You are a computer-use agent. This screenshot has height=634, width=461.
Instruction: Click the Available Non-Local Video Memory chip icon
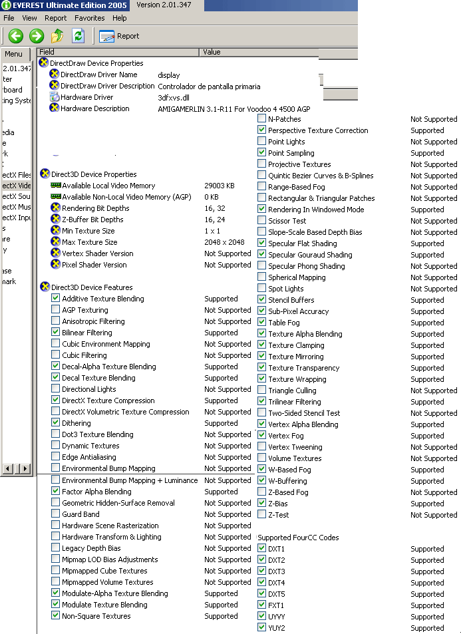(x=55, y=196)
